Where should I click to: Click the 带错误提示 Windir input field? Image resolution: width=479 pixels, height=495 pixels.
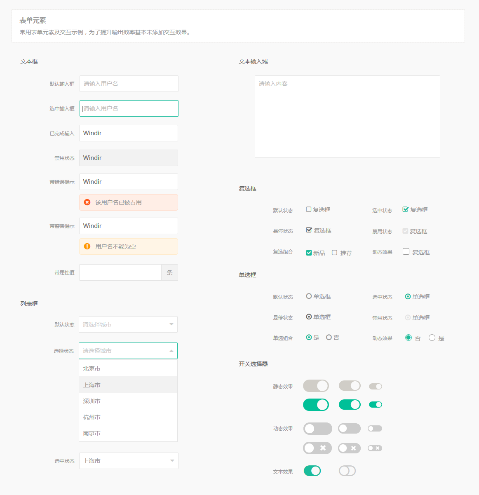click(129, 182)
